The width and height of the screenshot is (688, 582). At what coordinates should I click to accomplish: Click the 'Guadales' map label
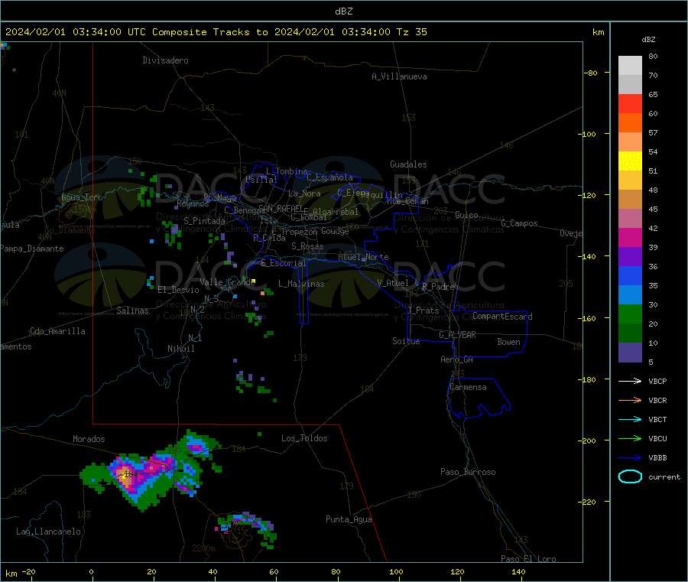408,164
